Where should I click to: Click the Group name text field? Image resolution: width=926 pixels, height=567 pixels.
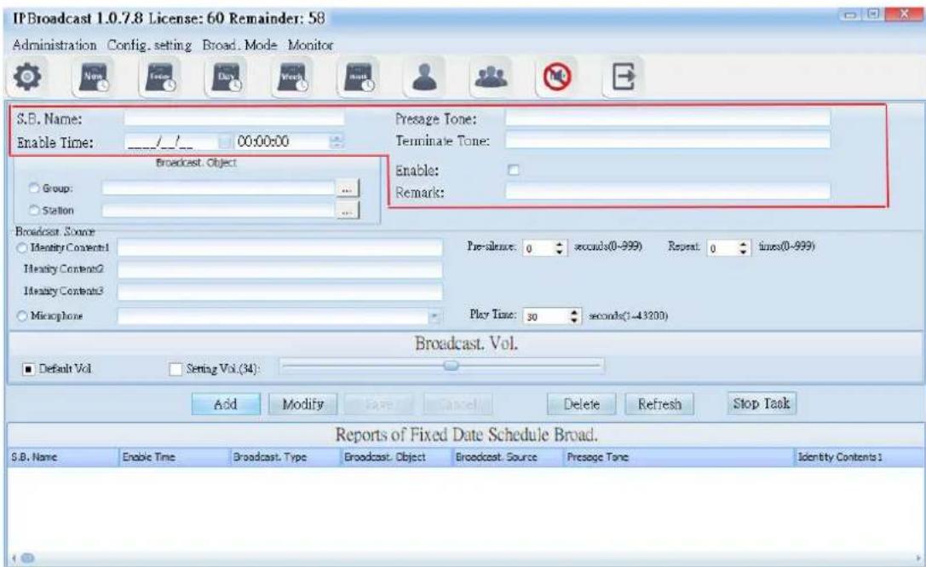pyautogui.click(x=218, y=188)
